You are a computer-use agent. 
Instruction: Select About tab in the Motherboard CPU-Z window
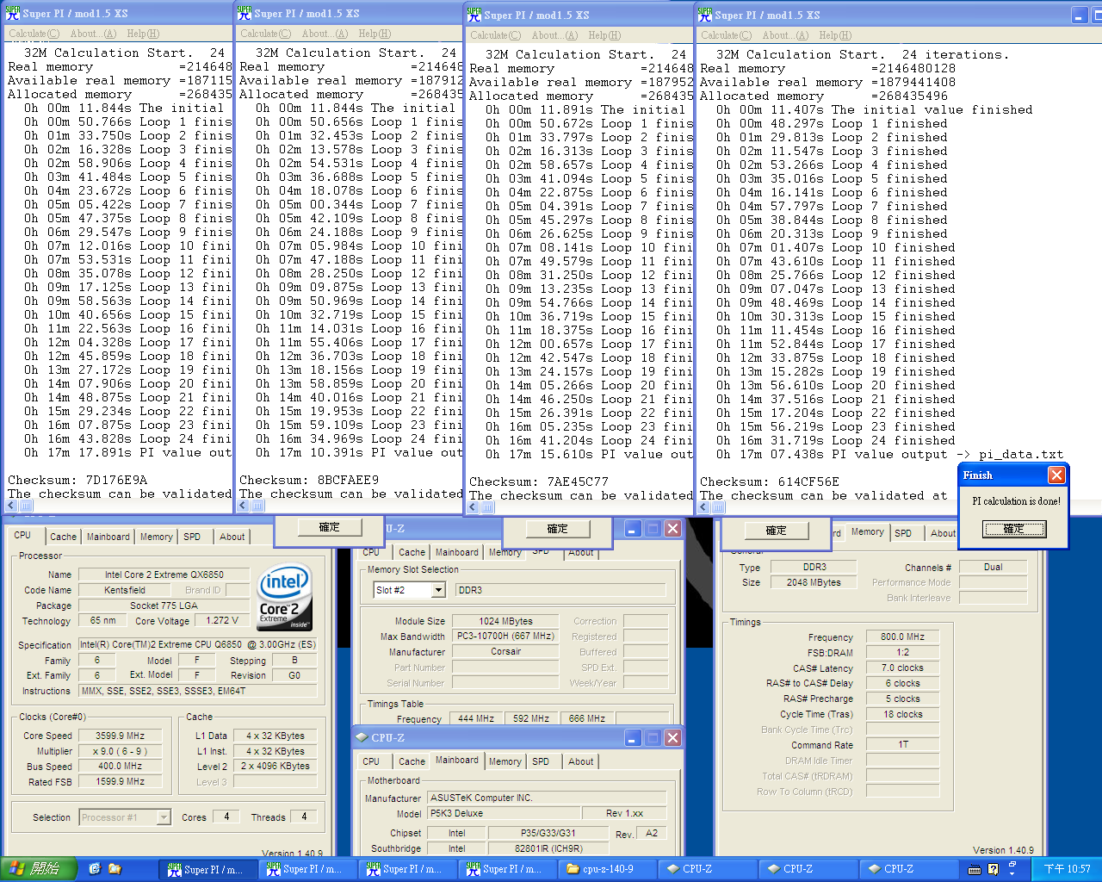point(580,761)
